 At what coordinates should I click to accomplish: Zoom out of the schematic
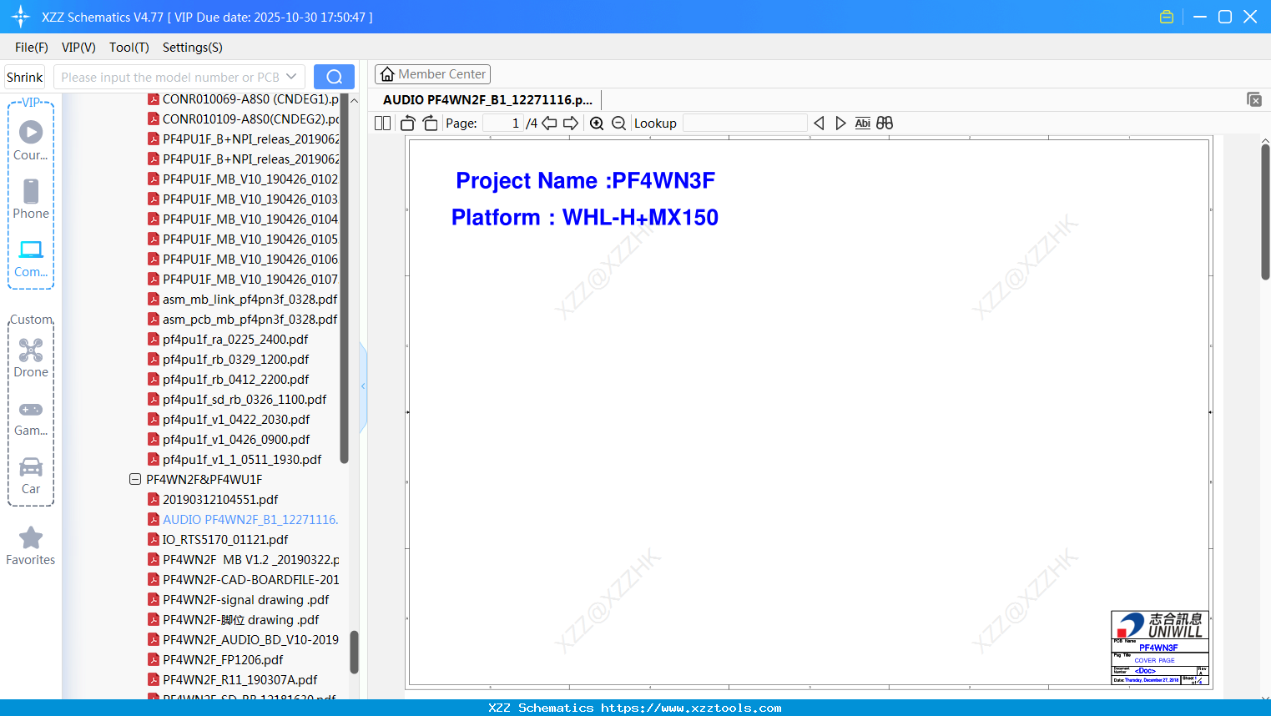click(619, 124)
